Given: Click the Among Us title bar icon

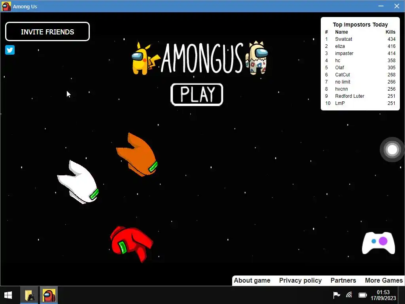Looking at the screenshot, I should [x=6, y=6].
